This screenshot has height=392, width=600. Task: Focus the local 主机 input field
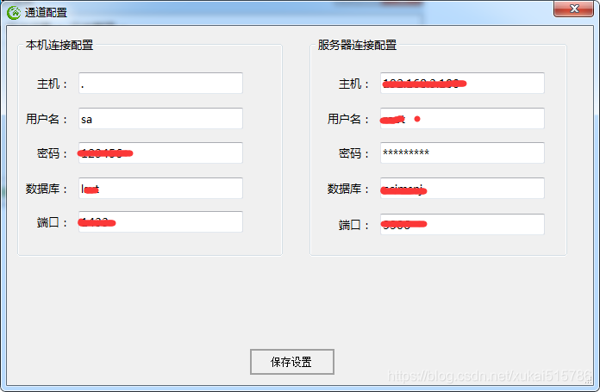pyautogui.click(x=160, y=83)
